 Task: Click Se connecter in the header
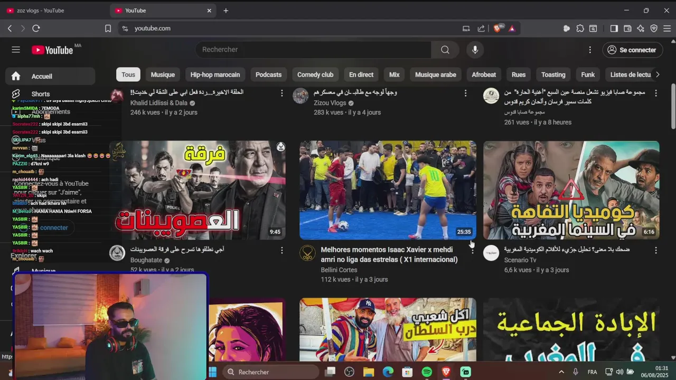632,50
